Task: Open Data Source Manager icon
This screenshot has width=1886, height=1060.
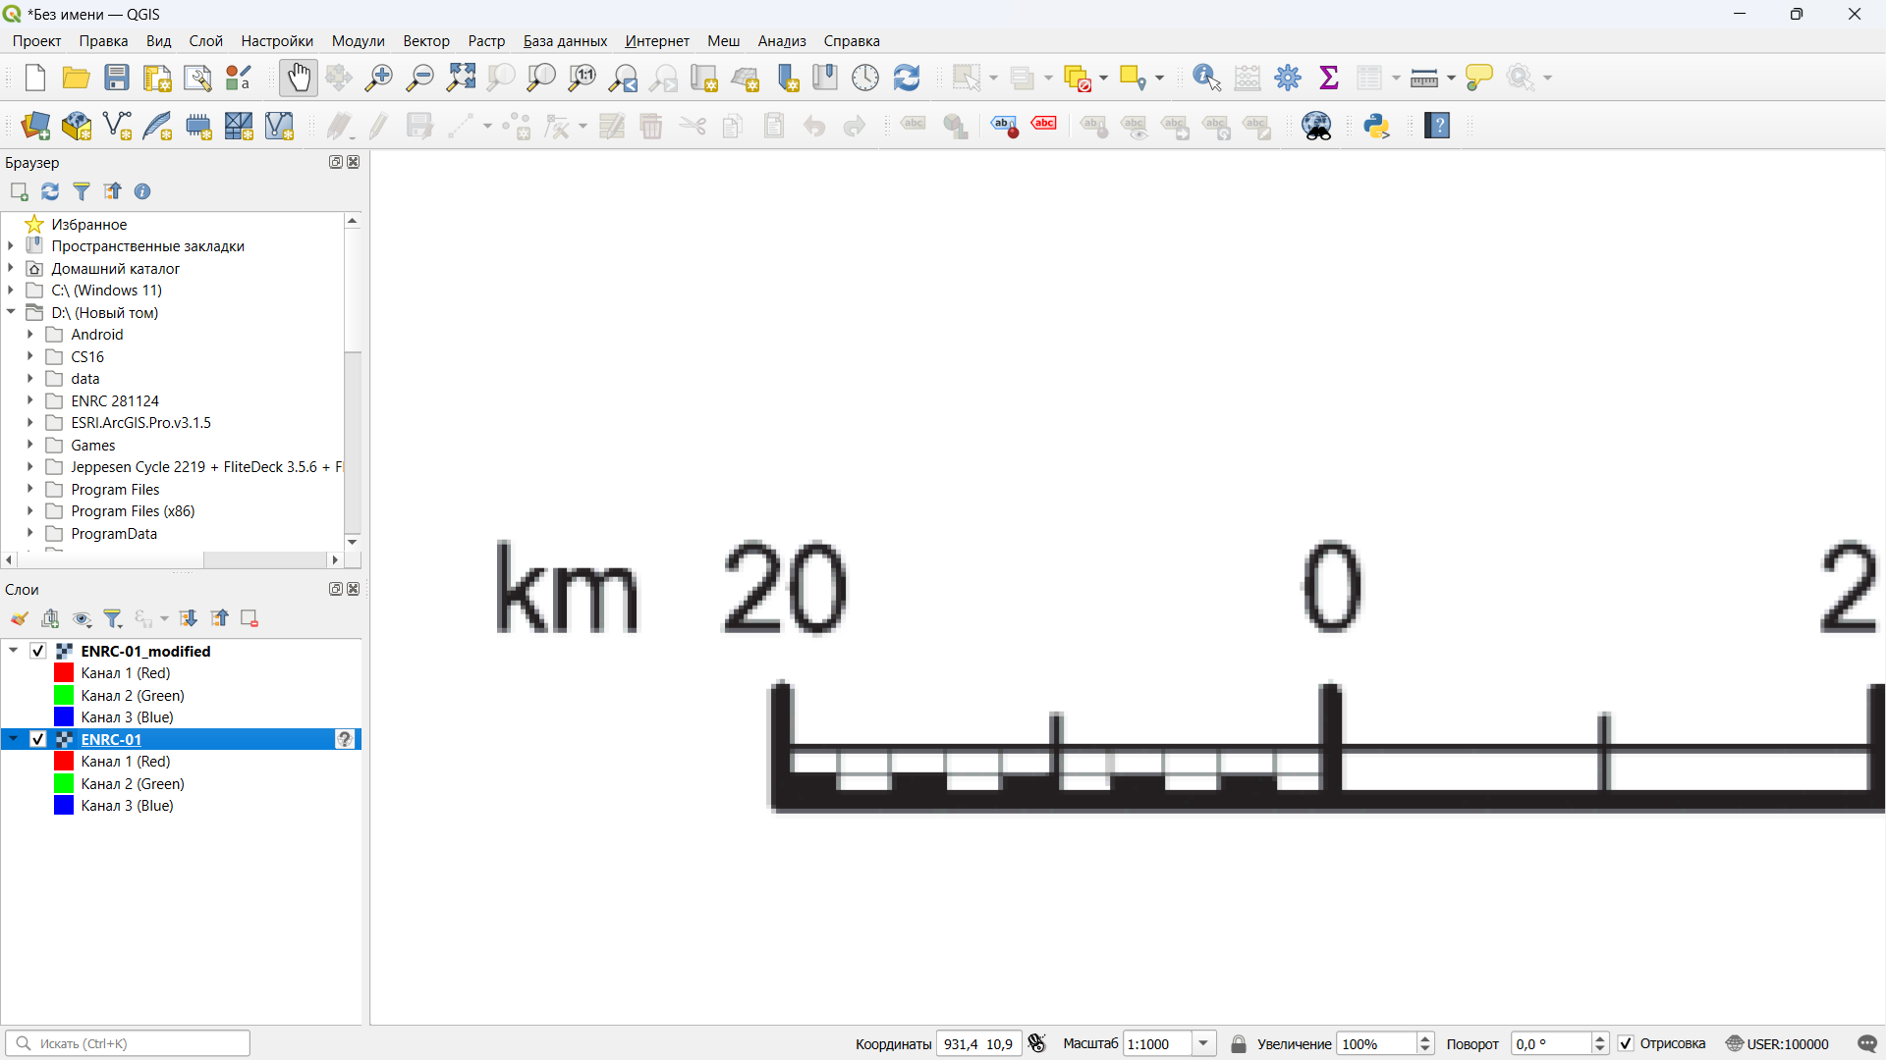Action: click(x=35, y=126)
